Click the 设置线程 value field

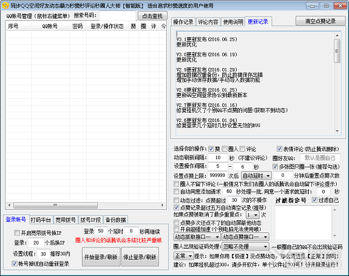click(43, 254)
